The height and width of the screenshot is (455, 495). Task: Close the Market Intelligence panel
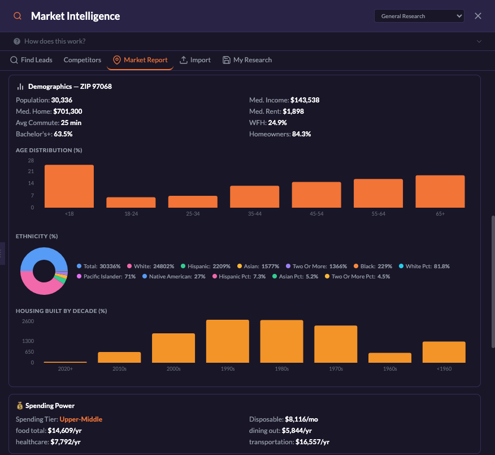point(478,16)
